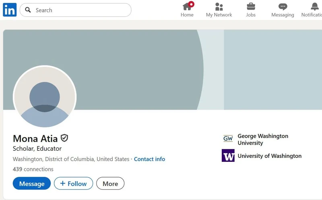Click the purple University of Washington logo
322x200 pixels.
pyautogui.click(x=228, y=155)
